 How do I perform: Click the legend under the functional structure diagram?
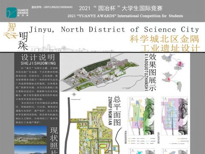click(x=142, y=141)
